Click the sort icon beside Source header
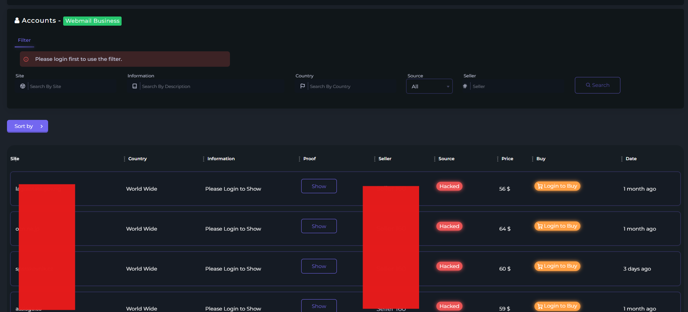The image size is (688, 312). 435,159
